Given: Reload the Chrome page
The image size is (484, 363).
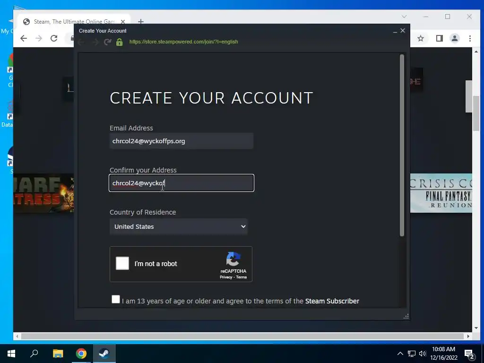Looking at the screenshot, I should pos(54,38).
